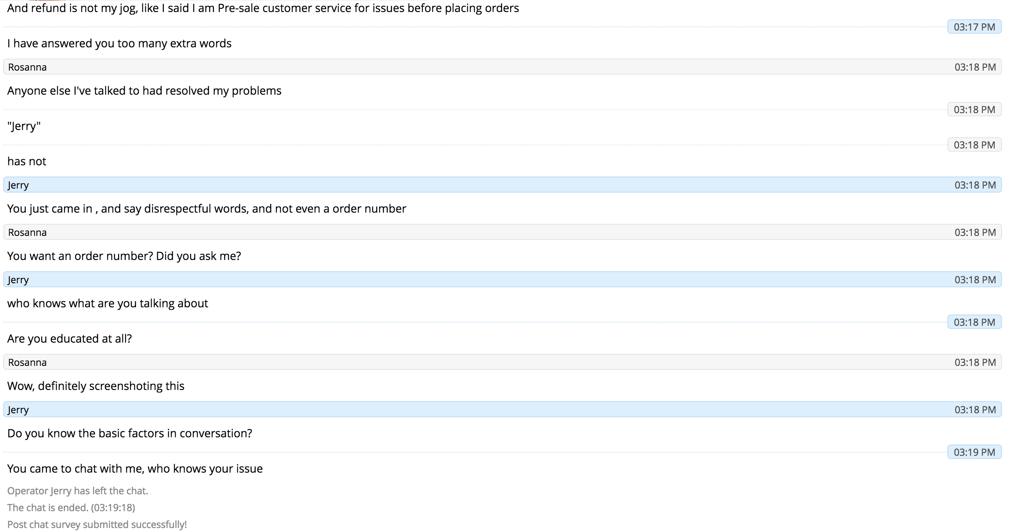This screenshot has width=1010, height=532.
Task: Click Jerry header above "basic factors" message
Action: coord(18,410)
